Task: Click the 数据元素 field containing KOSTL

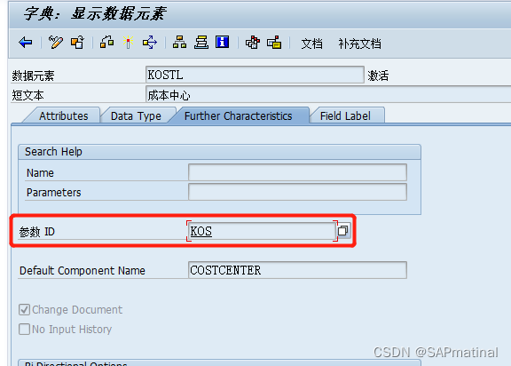Action: pos(255,75)
